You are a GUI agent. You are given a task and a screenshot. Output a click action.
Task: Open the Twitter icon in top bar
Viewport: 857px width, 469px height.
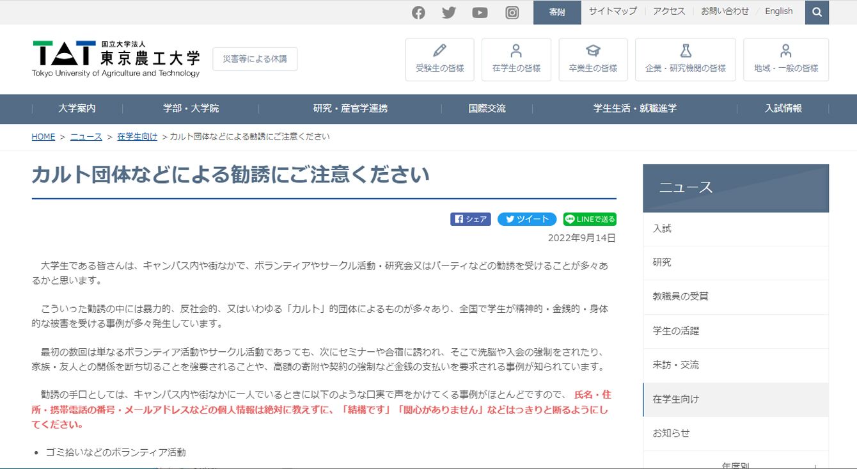pos(449,13)
